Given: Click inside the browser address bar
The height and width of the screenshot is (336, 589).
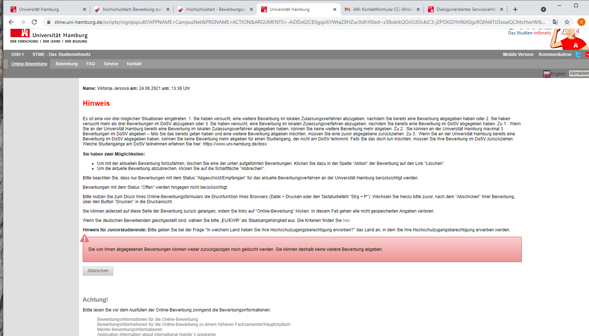Looking at the screenshot, I should pyautogui.click(x=253, y=22).
